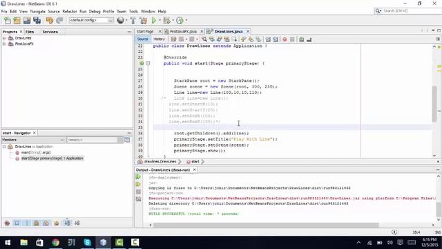
Task: Select main(String[] args) in Navigator
Action: pyautogui.click(x=36, y=152)
